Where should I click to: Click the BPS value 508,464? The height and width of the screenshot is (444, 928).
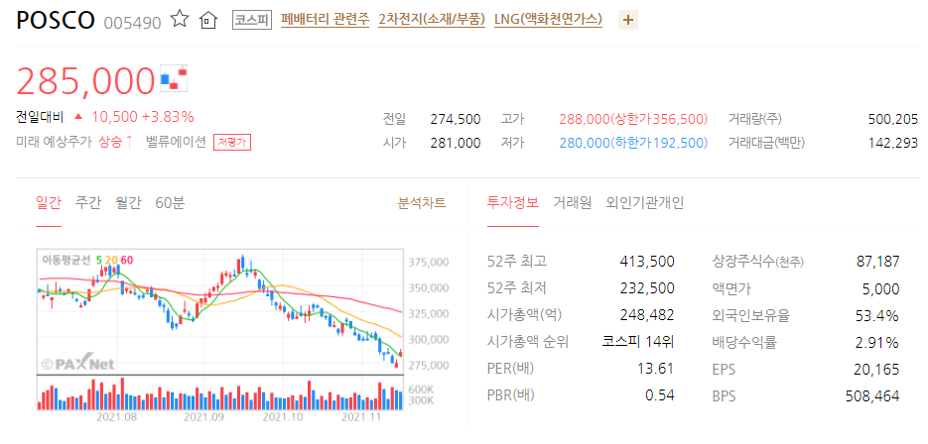point(873,395)
